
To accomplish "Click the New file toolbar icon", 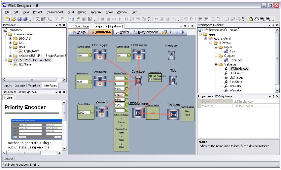I will click(x=8, y=19).
